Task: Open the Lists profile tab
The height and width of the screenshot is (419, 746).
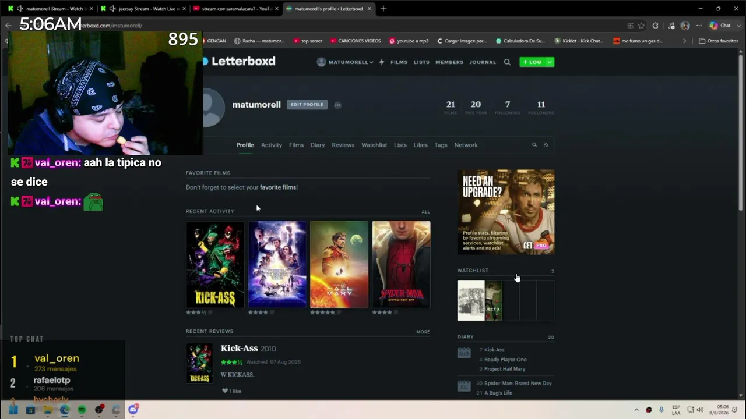Action: (400, 145)
